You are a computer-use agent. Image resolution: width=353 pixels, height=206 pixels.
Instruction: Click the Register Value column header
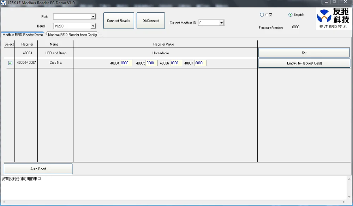[163, 44]
